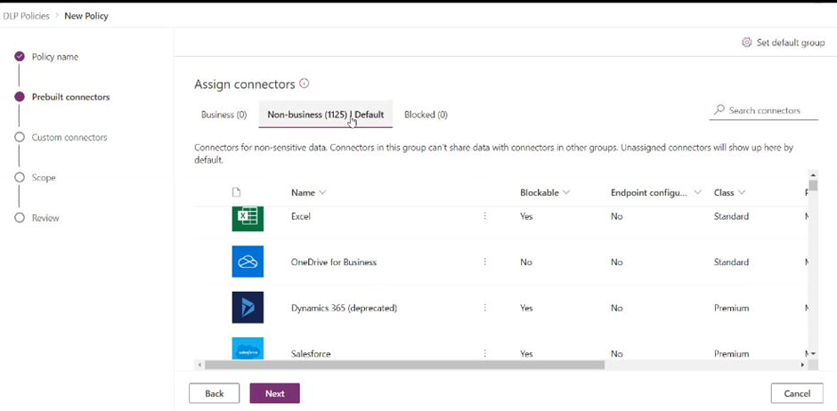Select the Excel connector name

301,216
